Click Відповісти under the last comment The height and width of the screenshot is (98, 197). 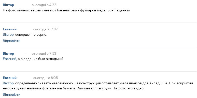pyautogui.click(x=11, y=94)
